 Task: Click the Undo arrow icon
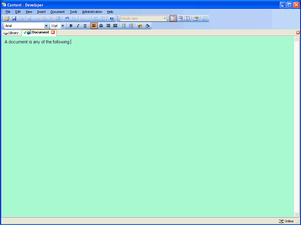point(67,19)
